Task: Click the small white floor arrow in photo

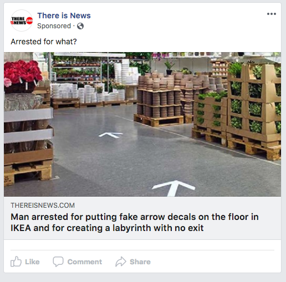Action: [111, 135]
